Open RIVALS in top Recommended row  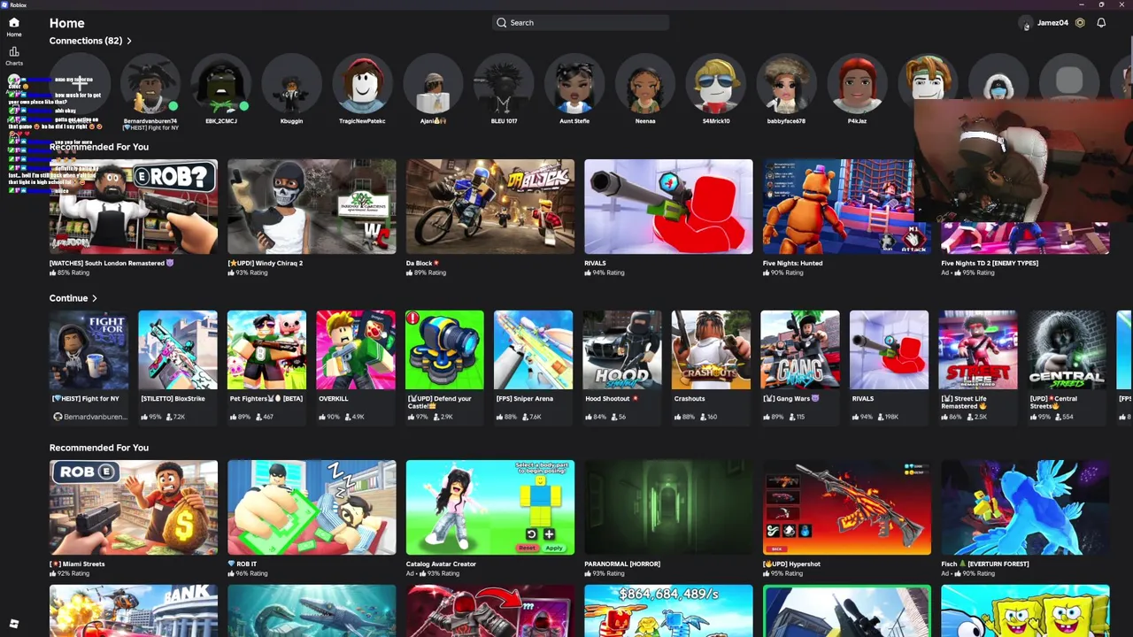(x=668, y=207)
